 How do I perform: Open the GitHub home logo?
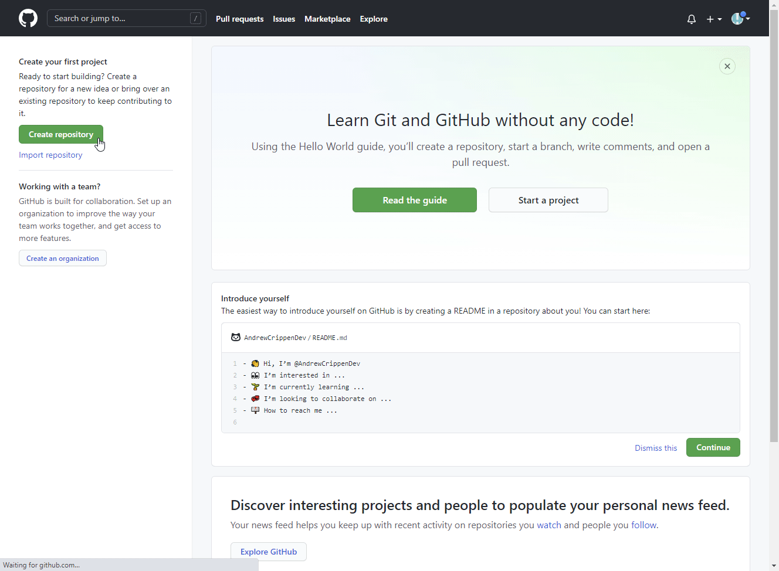[28, 18]
